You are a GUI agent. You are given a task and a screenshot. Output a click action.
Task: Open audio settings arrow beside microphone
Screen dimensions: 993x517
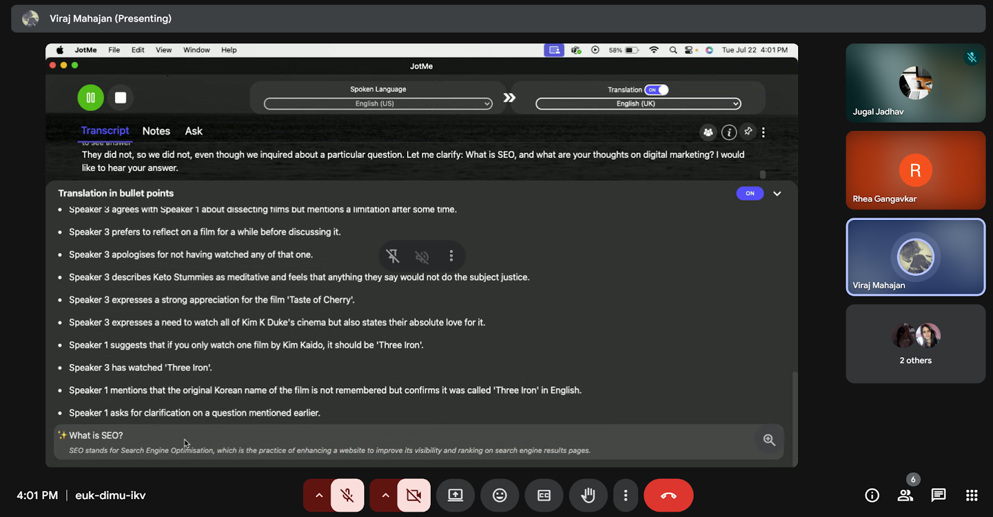click(x=318, y=495)
